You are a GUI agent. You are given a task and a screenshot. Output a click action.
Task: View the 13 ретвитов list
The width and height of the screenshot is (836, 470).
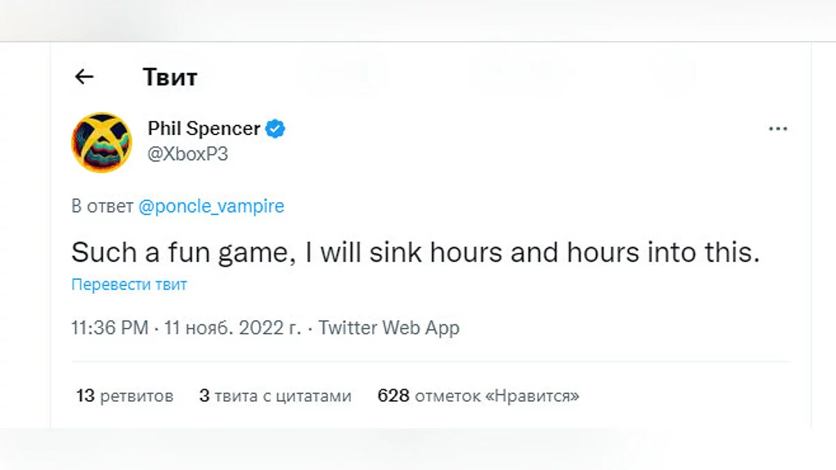(125, 396)
